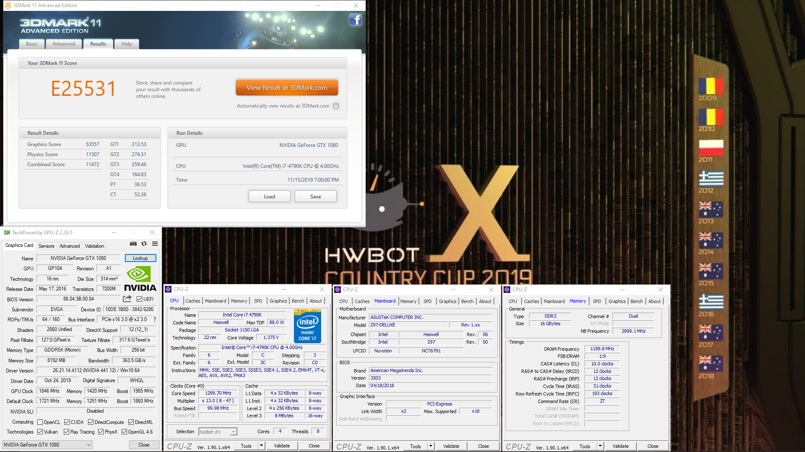805x452 pixels.
Task: Click the BIOS export share icon in GPU-Z
Action: point(127,299)
